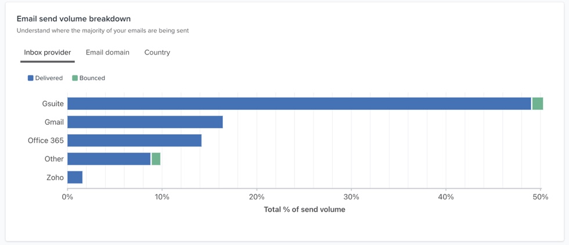The height and width of the screenshot is (245, 569).
Task: Click the 50% axis tick label
Action: [x=541, y=197]
